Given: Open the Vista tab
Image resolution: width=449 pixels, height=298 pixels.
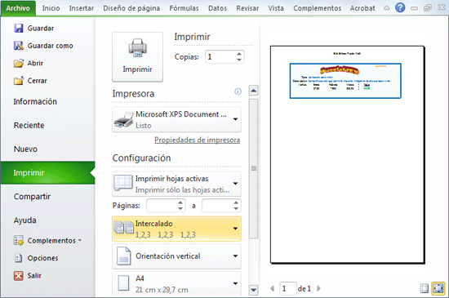Looking at the screenshot, I should tap(276, 8).
